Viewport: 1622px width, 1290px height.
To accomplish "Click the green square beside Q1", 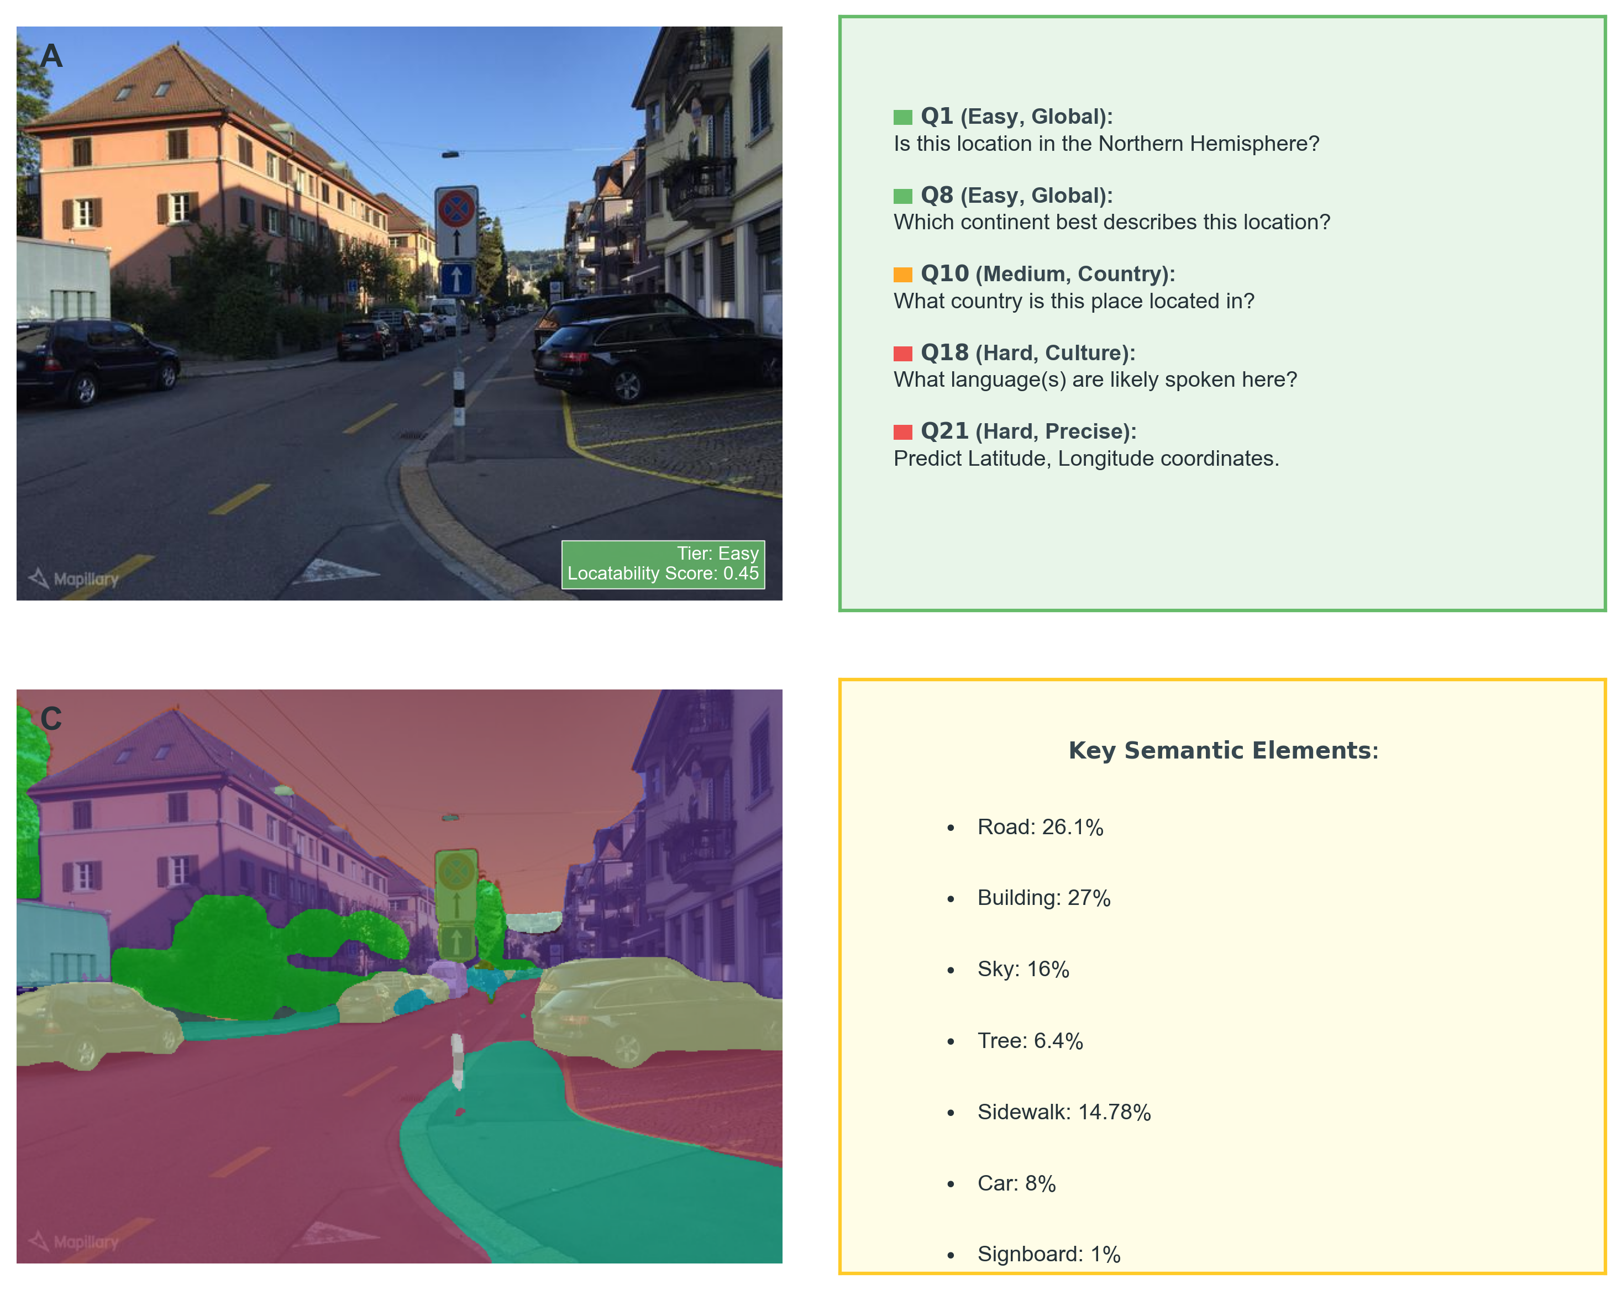I will pyautogui.click(x=902, y=117).
